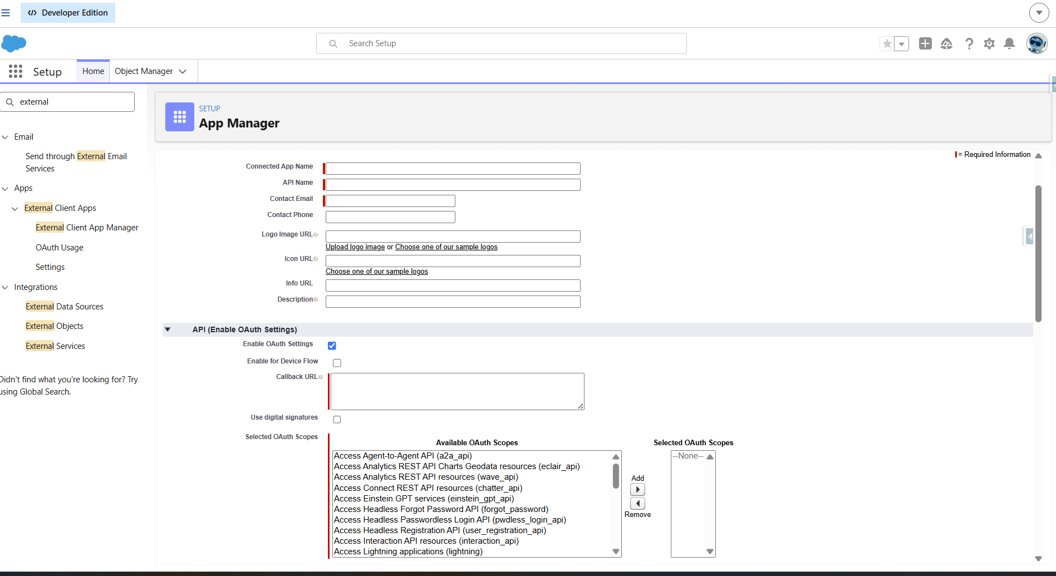
Task: Focus the Contact Email field
Action: point(390,201)
